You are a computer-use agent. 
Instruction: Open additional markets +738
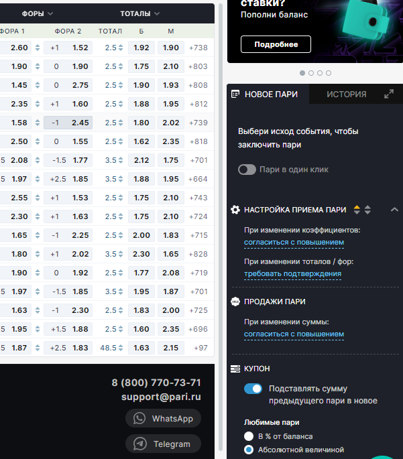coord(198,48)
